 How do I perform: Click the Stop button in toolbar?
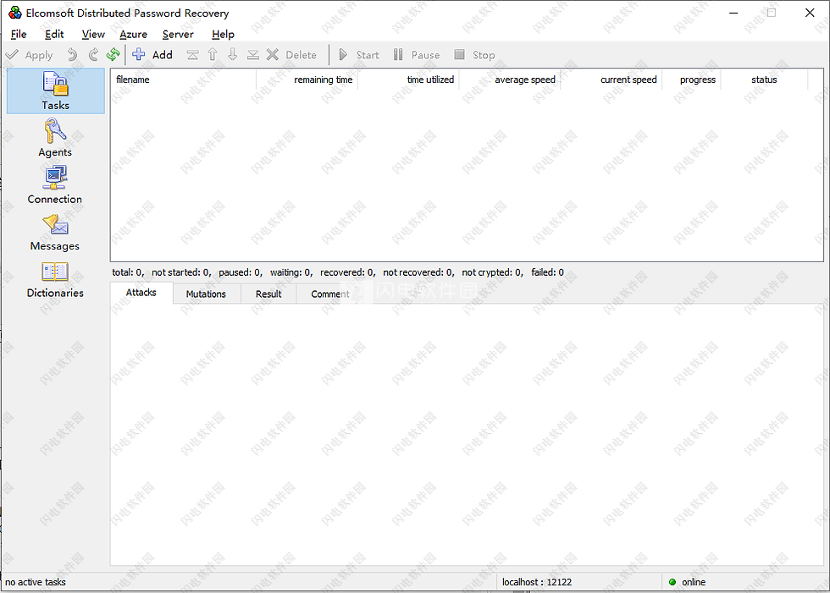pyautogui.click(x=475, y=55)
